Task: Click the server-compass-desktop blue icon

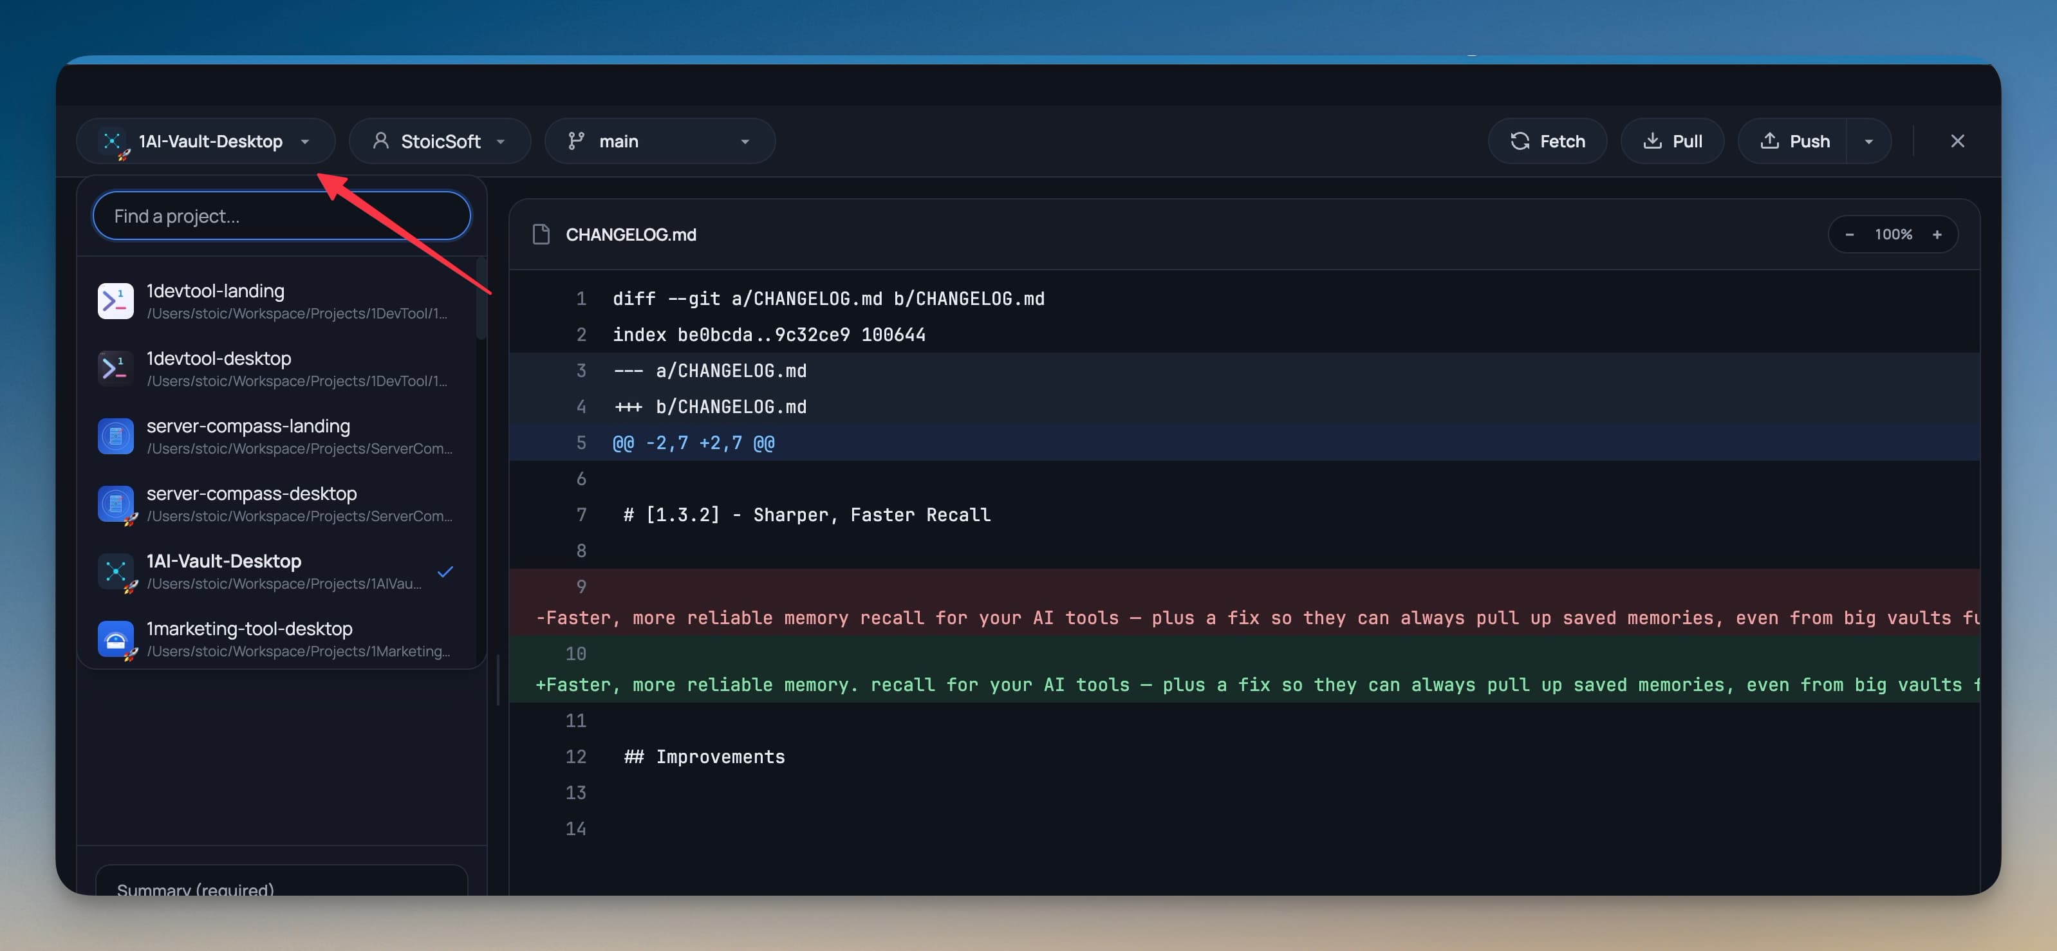Action: point(116,504)
